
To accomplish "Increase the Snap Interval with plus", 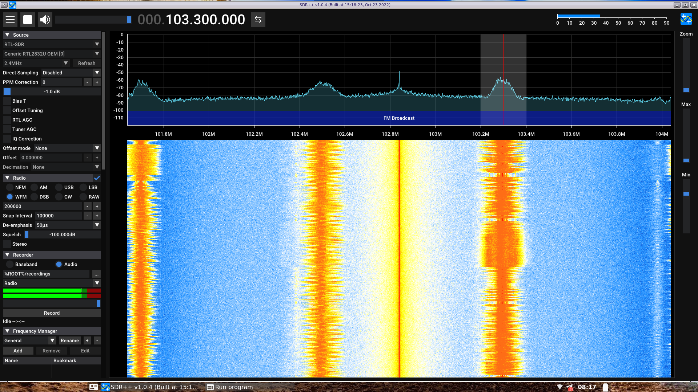I will pyautogui.click(x=97, y=216).
